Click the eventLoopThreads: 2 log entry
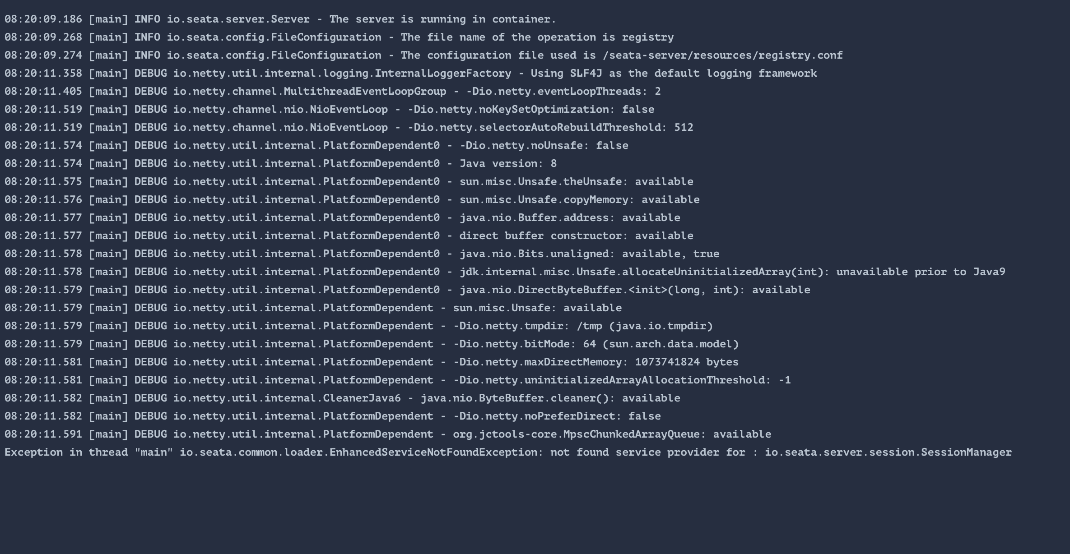1070x554 pixels. [333, 91]
